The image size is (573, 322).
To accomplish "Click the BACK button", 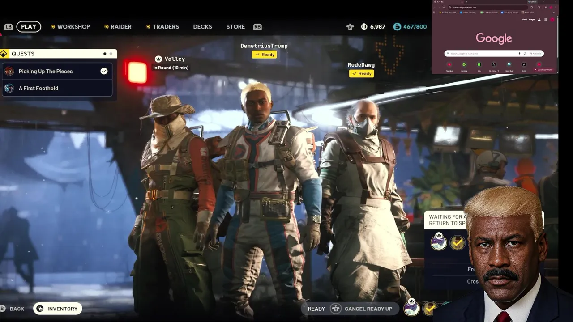I will pos(13,309).
